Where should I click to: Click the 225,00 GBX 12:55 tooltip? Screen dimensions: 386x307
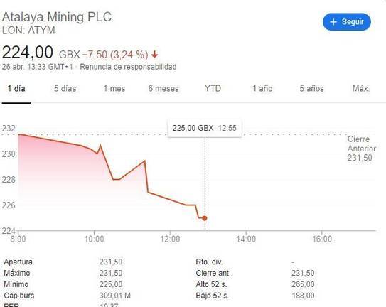click(205, 128)
